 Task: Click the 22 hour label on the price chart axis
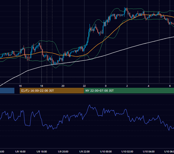tap(84, 86)
